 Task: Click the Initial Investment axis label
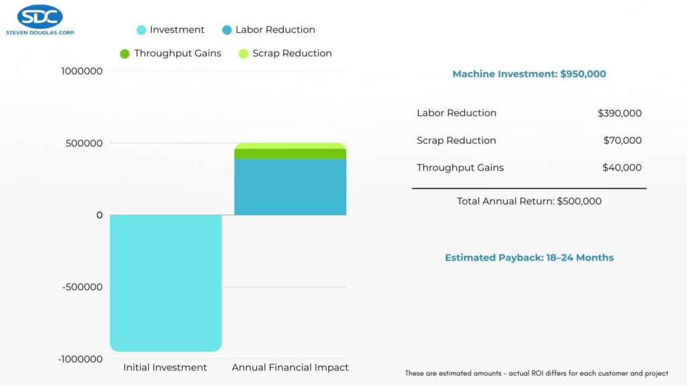click(165, 368)
